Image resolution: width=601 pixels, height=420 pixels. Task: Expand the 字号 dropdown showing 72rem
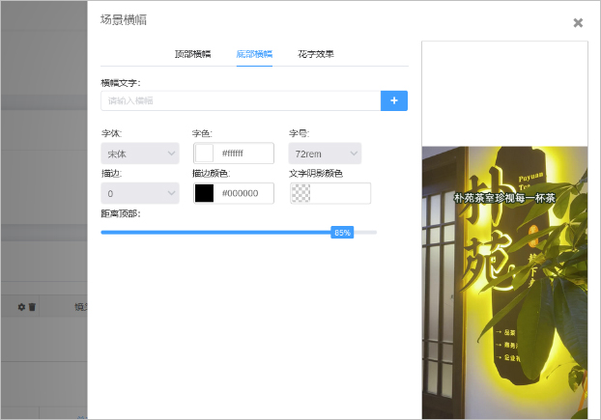tap(326, 154)
